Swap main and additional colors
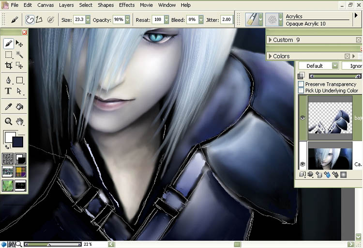This screenshot has width=363, height=248. point(7,147)
